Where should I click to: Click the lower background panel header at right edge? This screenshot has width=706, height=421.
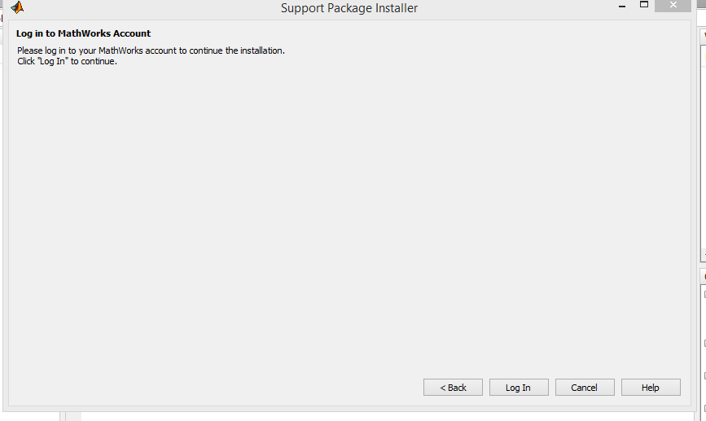pyautogui.click(x=704, y=277)
